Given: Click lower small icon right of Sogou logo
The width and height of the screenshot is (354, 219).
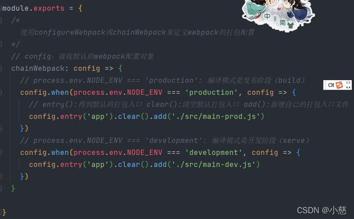Looking at the screenshot, I should 348,87.
